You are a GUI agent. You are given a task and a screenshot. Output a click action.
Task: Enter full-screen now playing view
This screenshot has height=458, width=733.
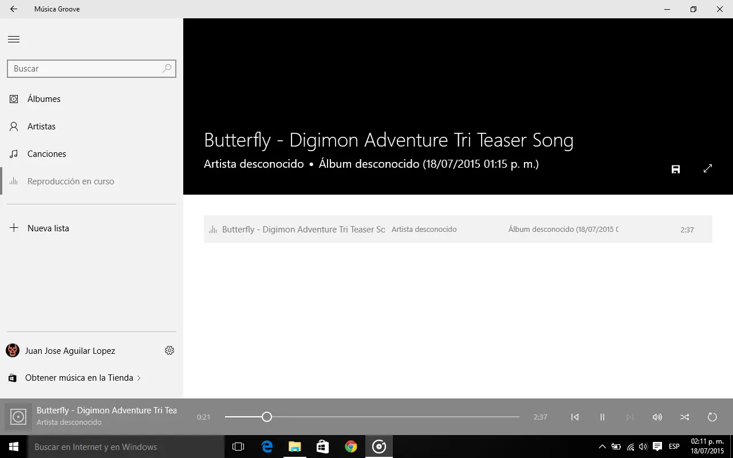[708, 168]
